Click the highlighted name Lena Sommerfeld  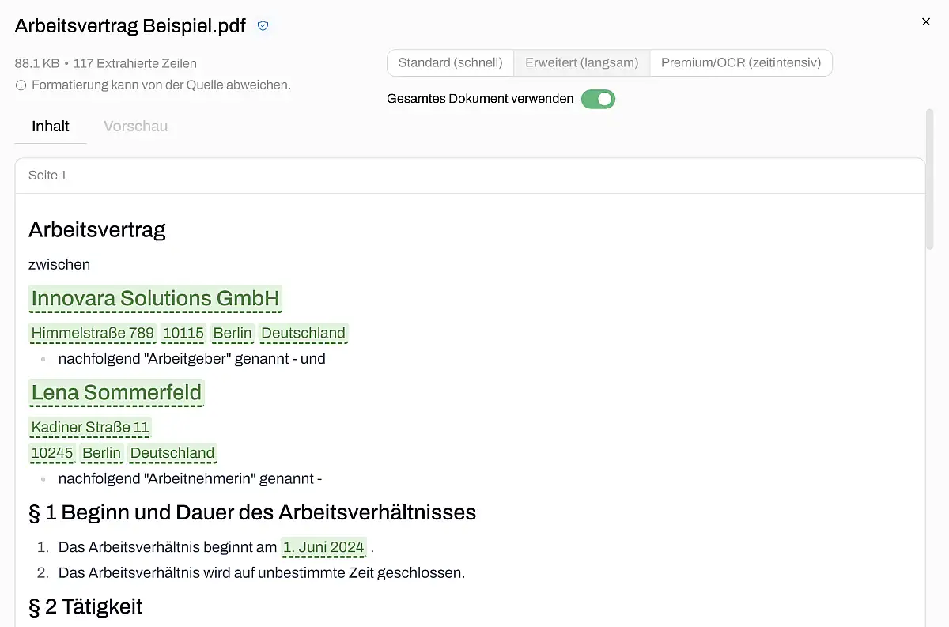tap(116, 392)
